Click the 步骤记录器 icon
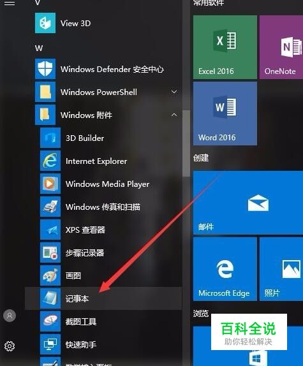303x366 pixels. pos(50,253)
